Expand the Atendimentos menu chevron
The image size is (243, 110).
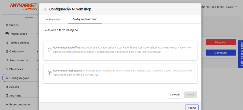(x=37, y=60)
